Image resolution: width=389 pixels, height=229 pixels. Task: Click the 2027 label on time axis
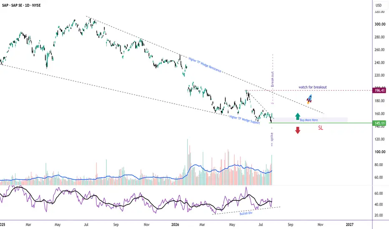point(349,224)
